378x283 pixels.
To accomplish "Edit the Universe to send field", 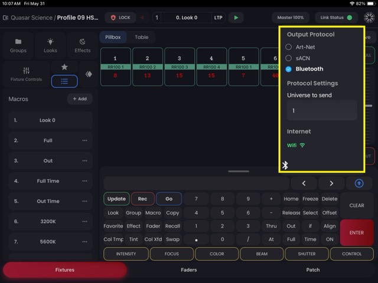I will [x=322, y=111].
